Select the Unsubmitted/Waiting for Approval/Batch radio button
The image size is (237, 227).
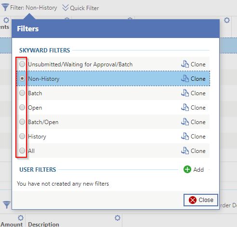coord(22,64)
